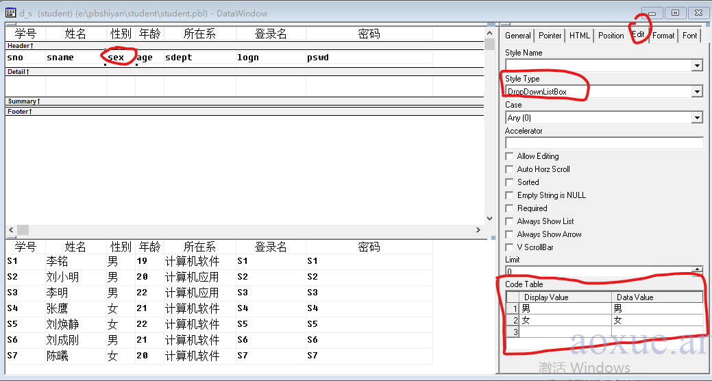Minimize the DataWindow painter window
The image size is (712, 381).
(652, 13)
